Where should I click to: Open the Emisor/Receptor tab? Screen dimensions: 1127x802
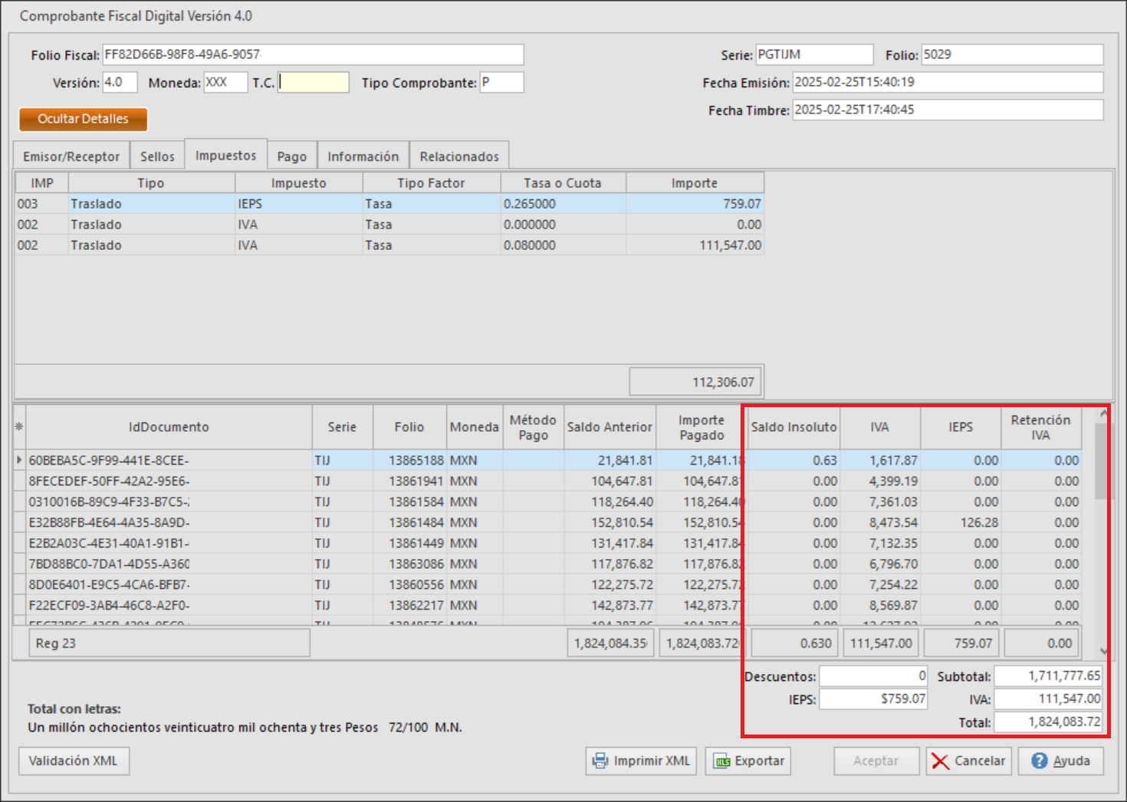tap(71, 156)
